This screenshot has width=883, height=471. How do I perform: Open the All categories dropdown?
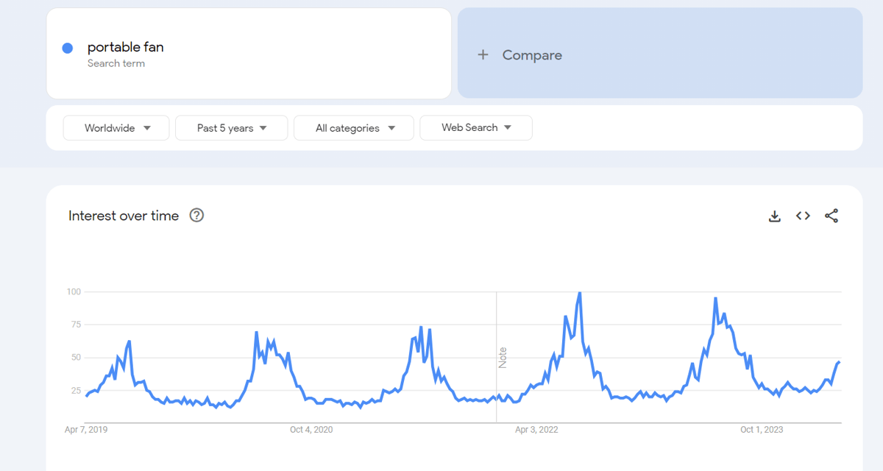pyautogui.click(x=354, y=128)
